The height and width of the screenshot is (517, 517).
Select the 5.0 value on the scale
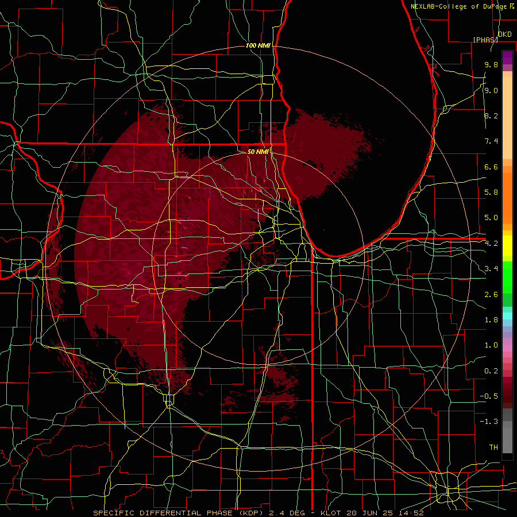click(x=491, y=218)
